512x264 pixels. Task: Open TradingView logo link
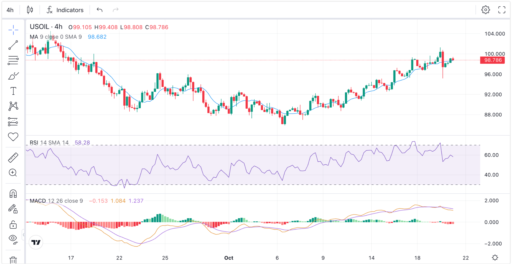[x=36, y=242]
